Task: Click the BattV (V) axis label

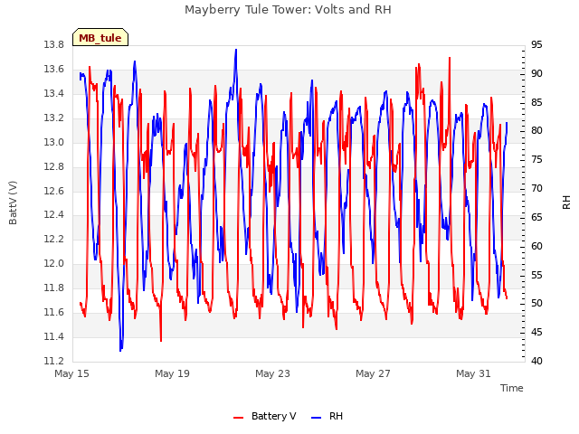Action: (13, 203)
